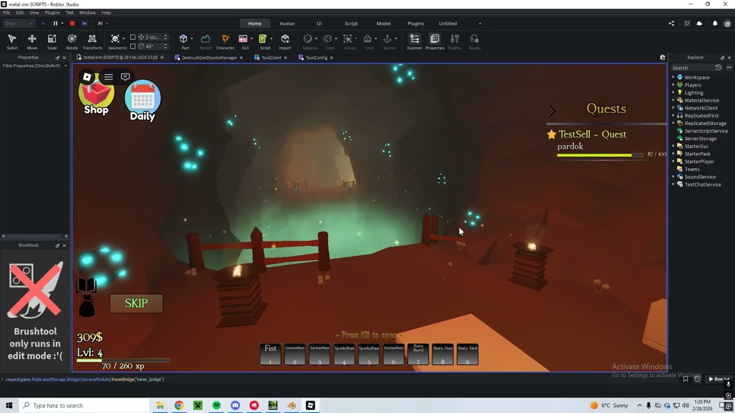Screen dimensions: 735x413
Task: Open the viewport settings gear
Action: point(663,57)
